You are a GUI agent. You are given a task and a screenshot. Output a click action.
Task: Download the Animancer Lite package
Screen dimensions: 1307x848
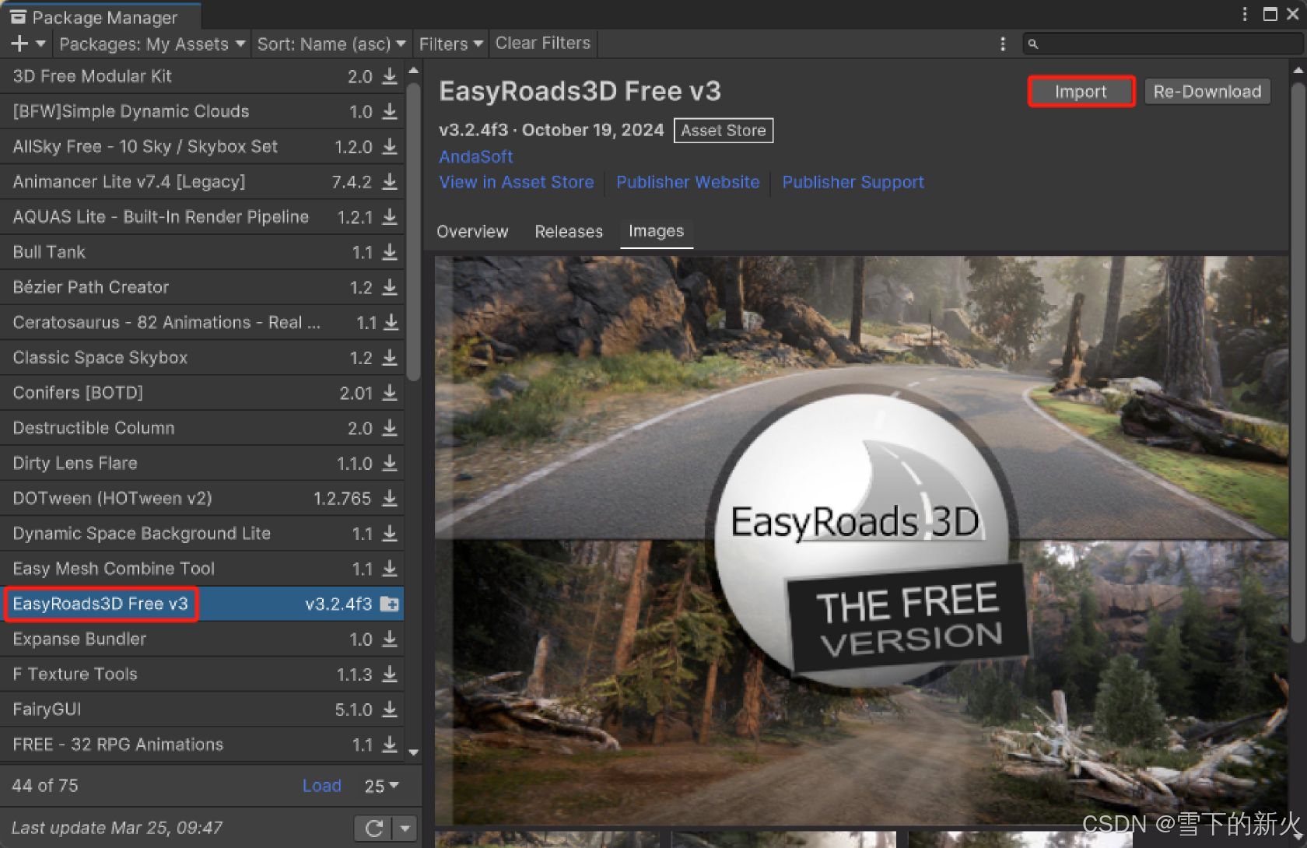[x=388, y=181]
